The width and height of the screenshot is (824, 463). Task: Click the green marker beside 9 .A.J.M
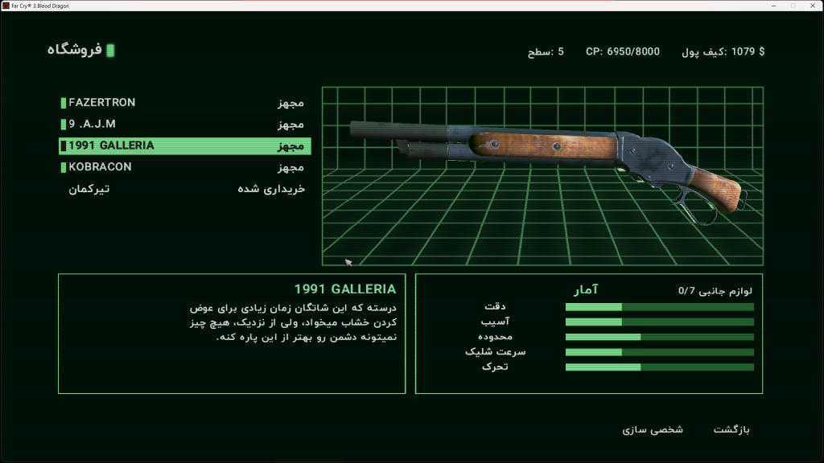click(63, 125)
